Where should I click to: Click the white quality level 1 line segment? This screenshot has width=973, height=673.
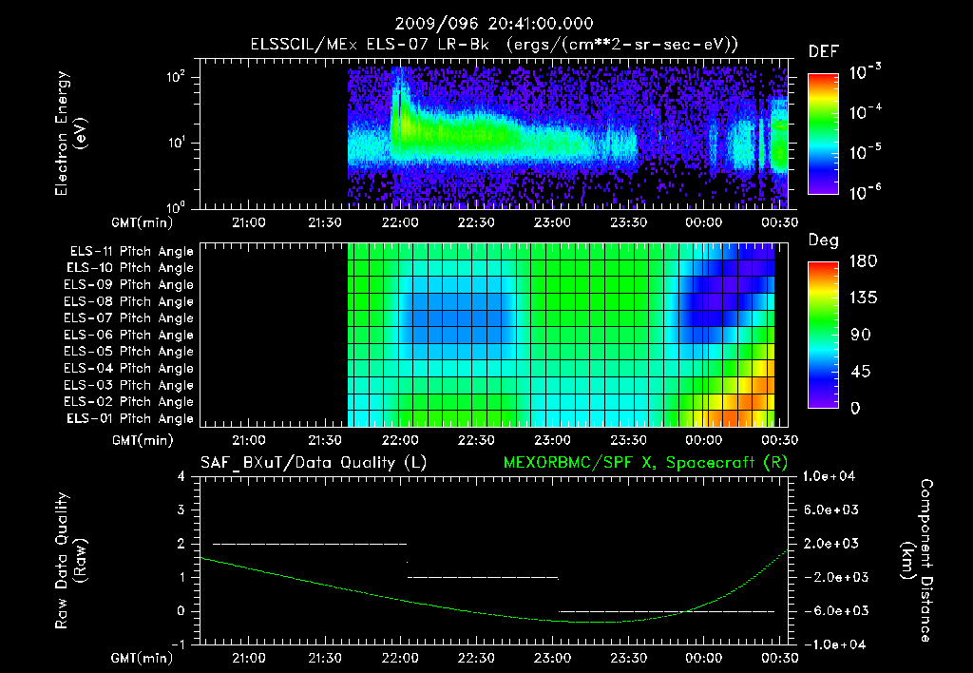483,577
